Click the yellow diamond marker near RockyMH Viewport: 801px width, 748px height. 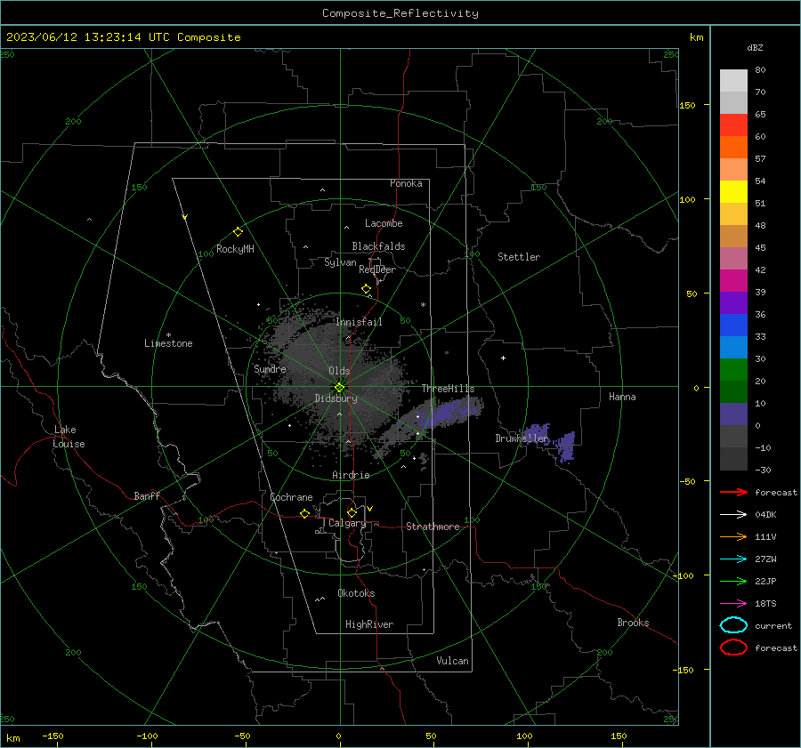[238, 232]
